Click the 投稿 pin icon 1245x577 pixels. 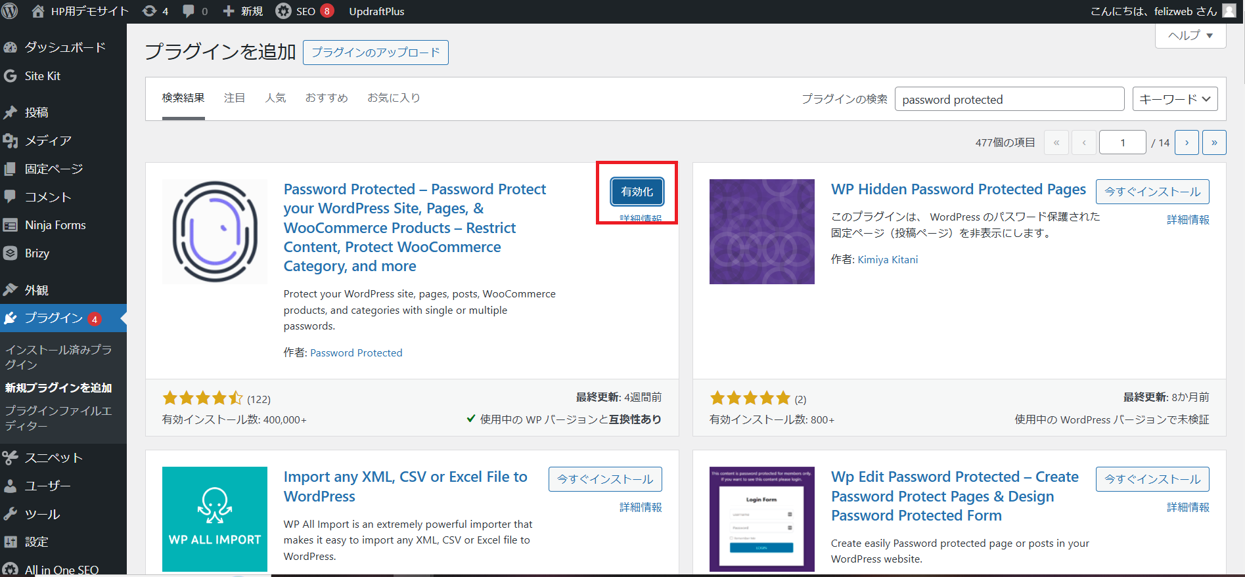(x=10, y=112)
